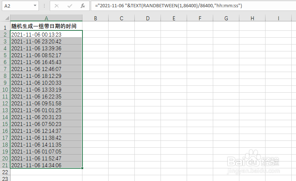Viewport: 296px width, 181px height.
Task: Select column G header
Action: [226, 18]
